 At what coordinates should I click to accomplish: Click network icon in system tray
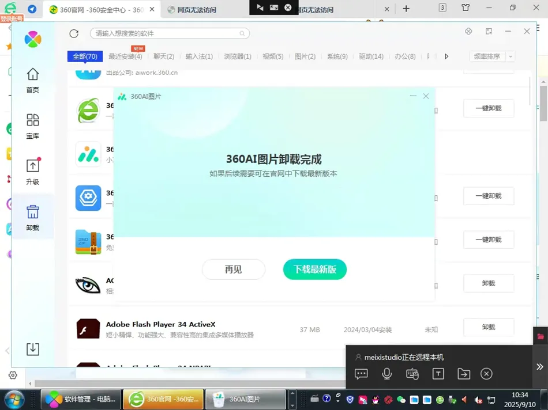tap(491, 400)
